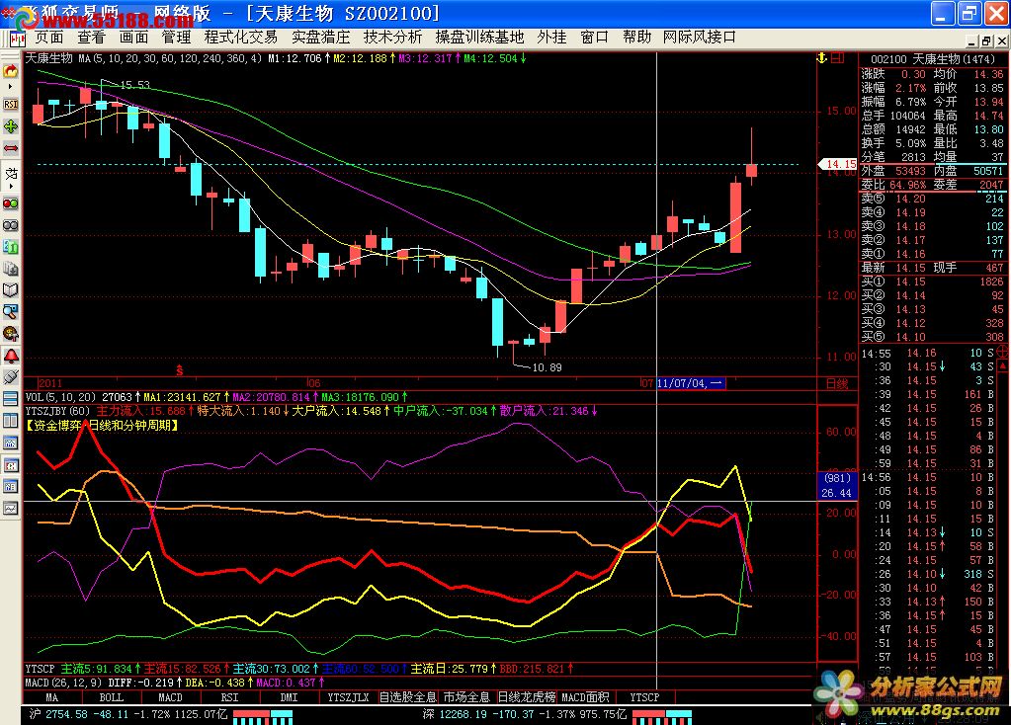Select the Chinese-character tool icon in left toolbar
Image resolution: width=1011 pixels, height=725 pixels.
10,173
